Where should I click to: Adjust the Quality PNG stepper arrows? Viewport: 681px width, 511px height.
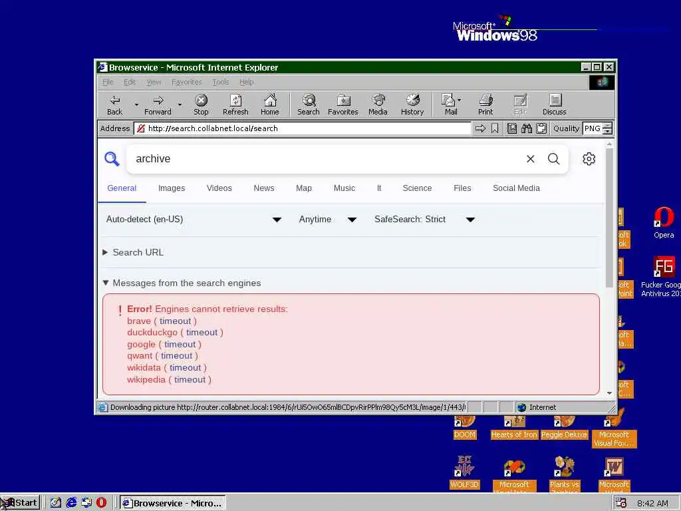coord(608,128)
